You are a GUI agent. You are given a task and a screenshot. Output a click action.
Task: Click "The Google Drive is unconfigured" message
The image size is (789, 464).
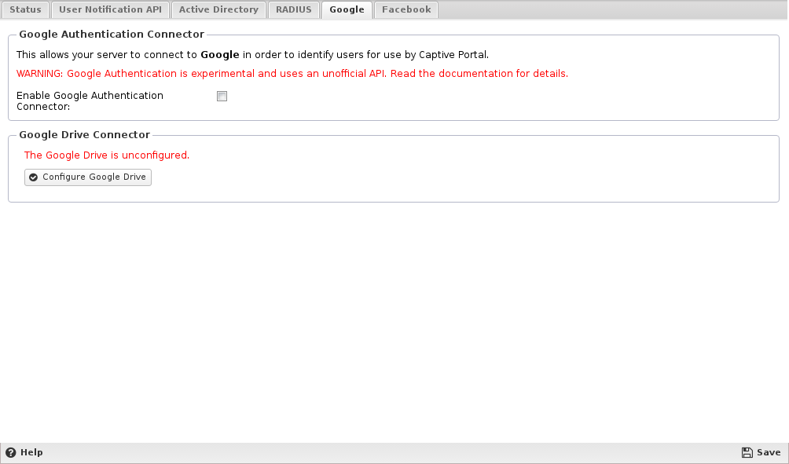107,155
